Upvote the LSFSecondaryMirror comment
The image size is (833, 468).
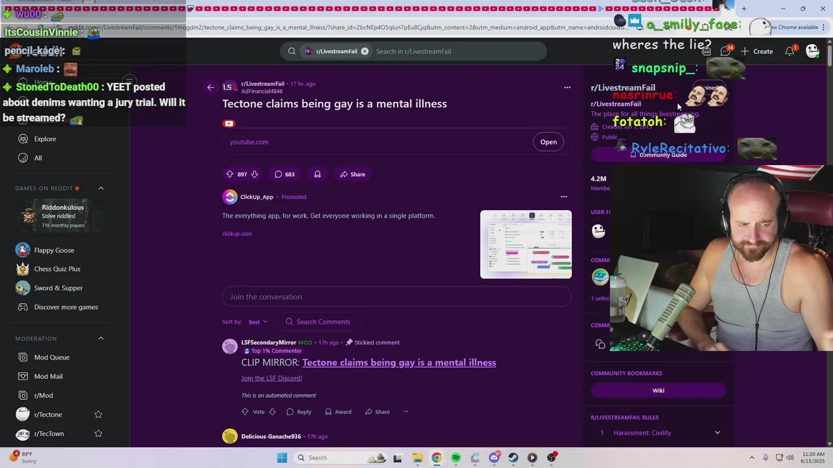click(245, 411)
